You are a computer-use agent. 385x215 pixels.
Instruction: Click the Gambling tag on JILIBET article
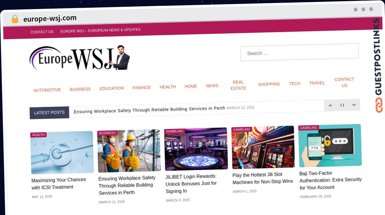[175, 131]
